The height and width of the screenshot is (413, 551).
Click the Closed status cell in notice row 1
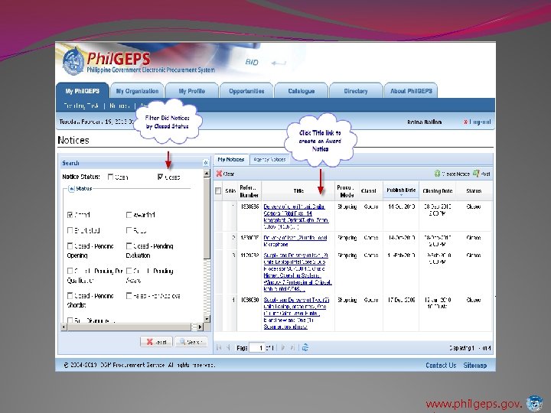point(474,206)
